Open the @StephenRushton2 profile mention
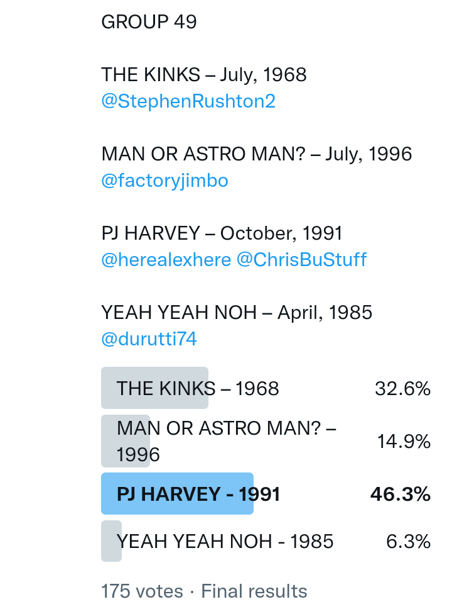The image size is (452, 609). point(188,101)
